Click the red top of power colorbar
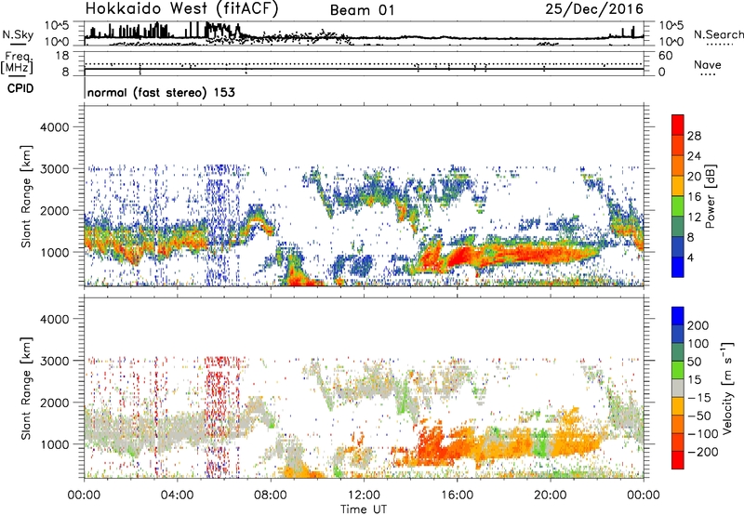Viewport: 744px width, 515px height. coord(678,125)
